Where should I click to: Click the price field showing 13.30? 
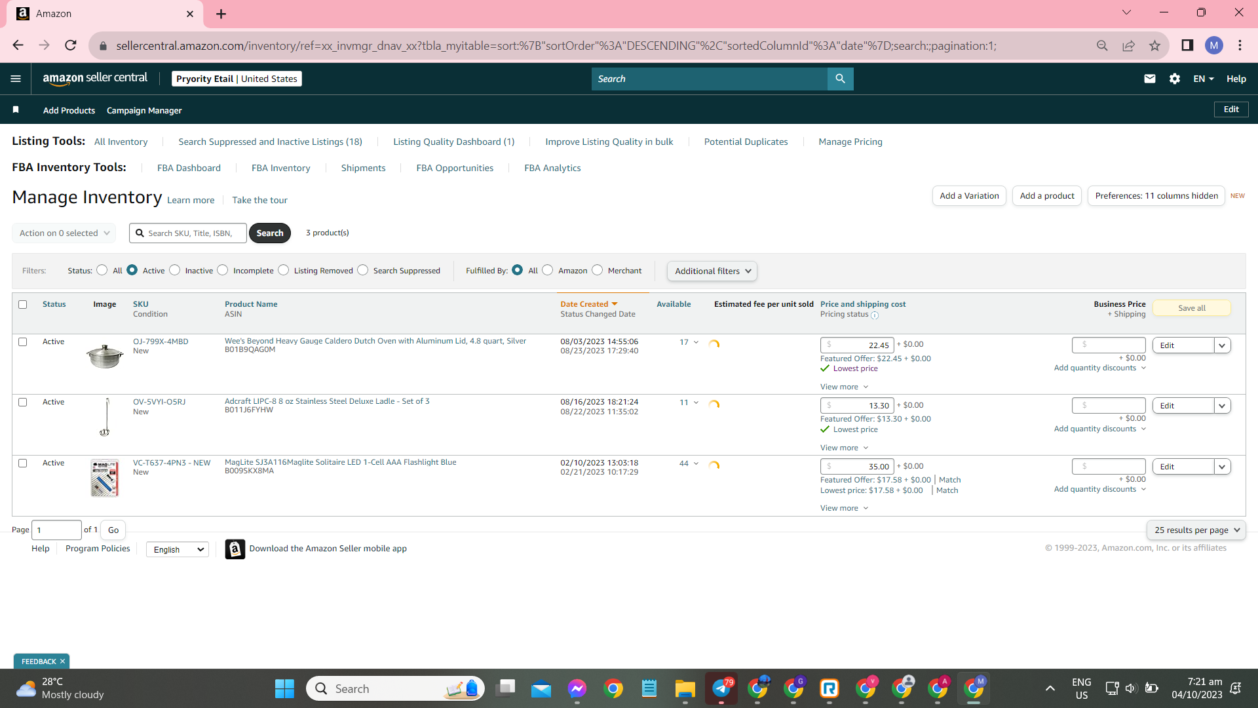coord(857,406)
